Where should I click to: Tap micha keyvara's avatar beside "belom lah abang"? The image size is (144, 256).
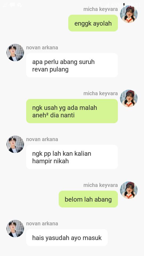click(129, 190)
